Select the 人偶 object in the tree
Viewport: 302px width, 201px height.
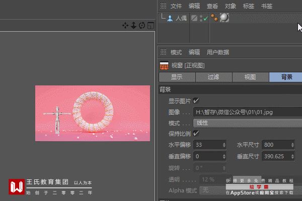pos(181,18)
